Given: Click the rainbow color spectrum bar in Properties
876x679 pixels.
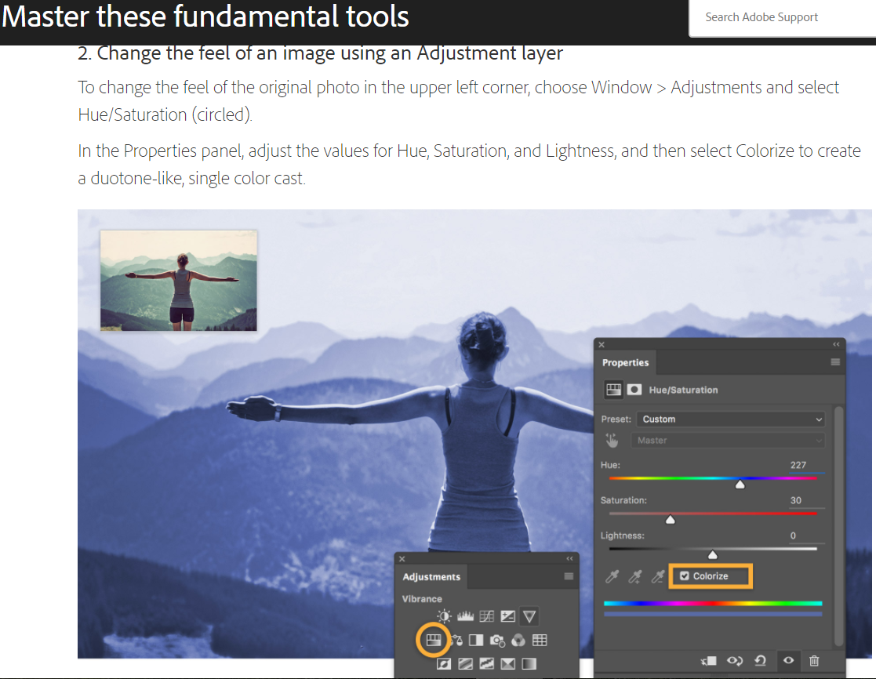Looking at the screenshot, I should pyautogui.click(x=713, y=604).
